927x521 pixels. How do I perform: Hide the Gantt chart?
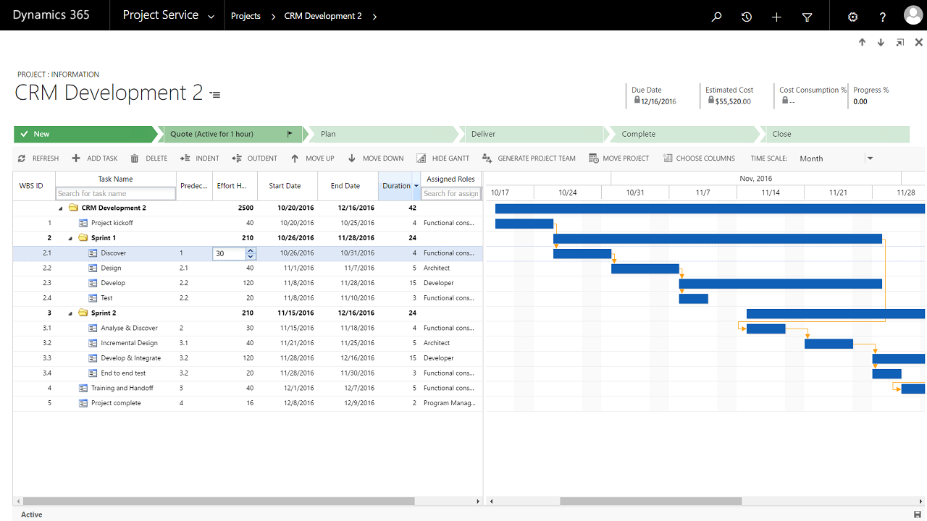pos(442,158)
